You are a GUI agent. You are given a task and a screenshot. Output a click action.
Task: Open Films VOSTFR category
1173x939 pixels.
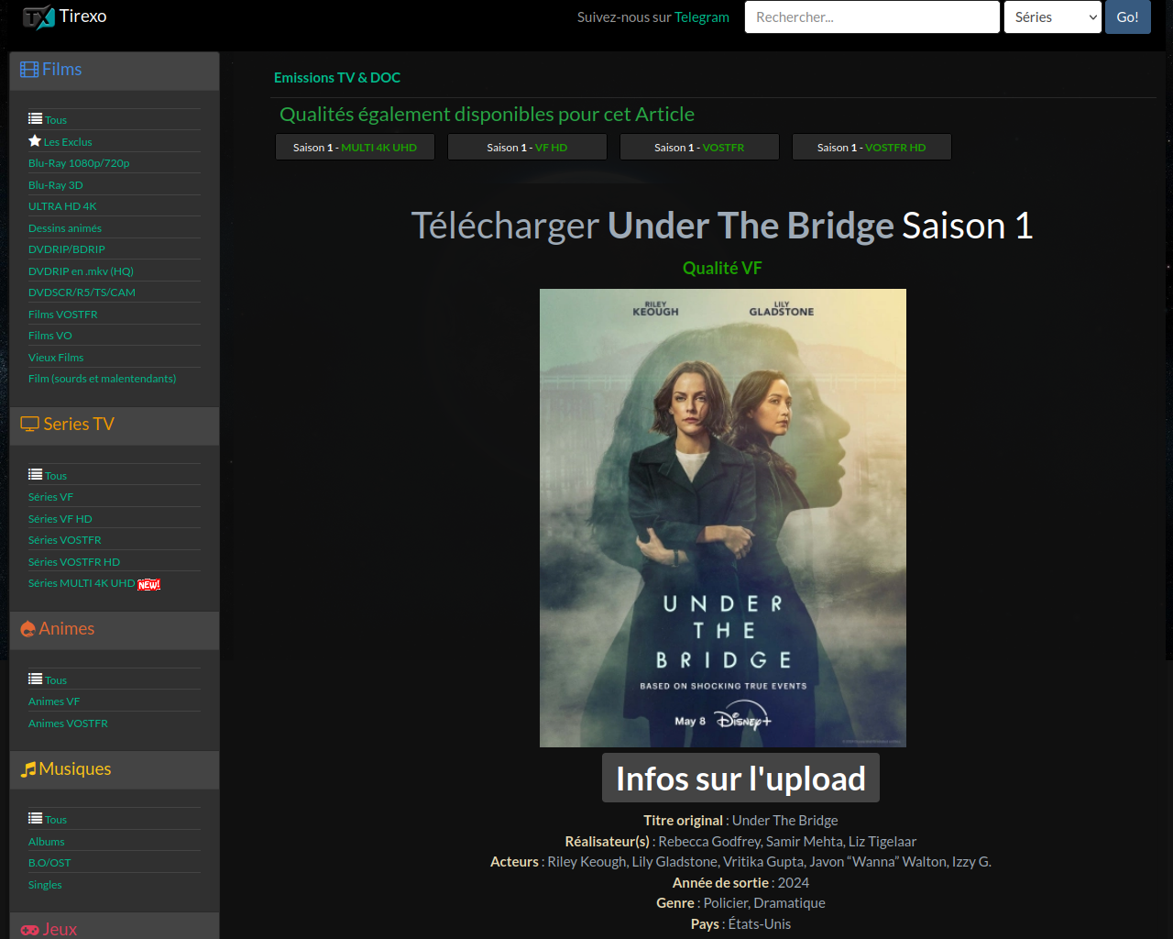pos(62,315)
